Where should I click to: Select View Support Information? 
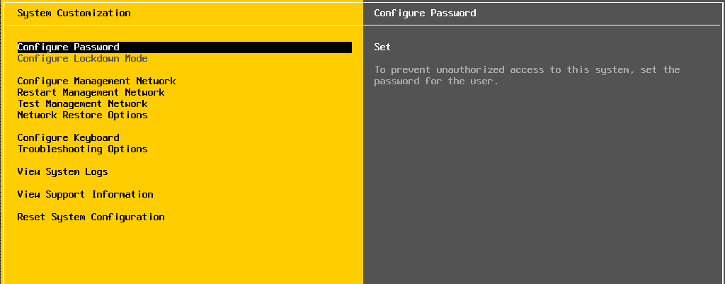point(85,194)
